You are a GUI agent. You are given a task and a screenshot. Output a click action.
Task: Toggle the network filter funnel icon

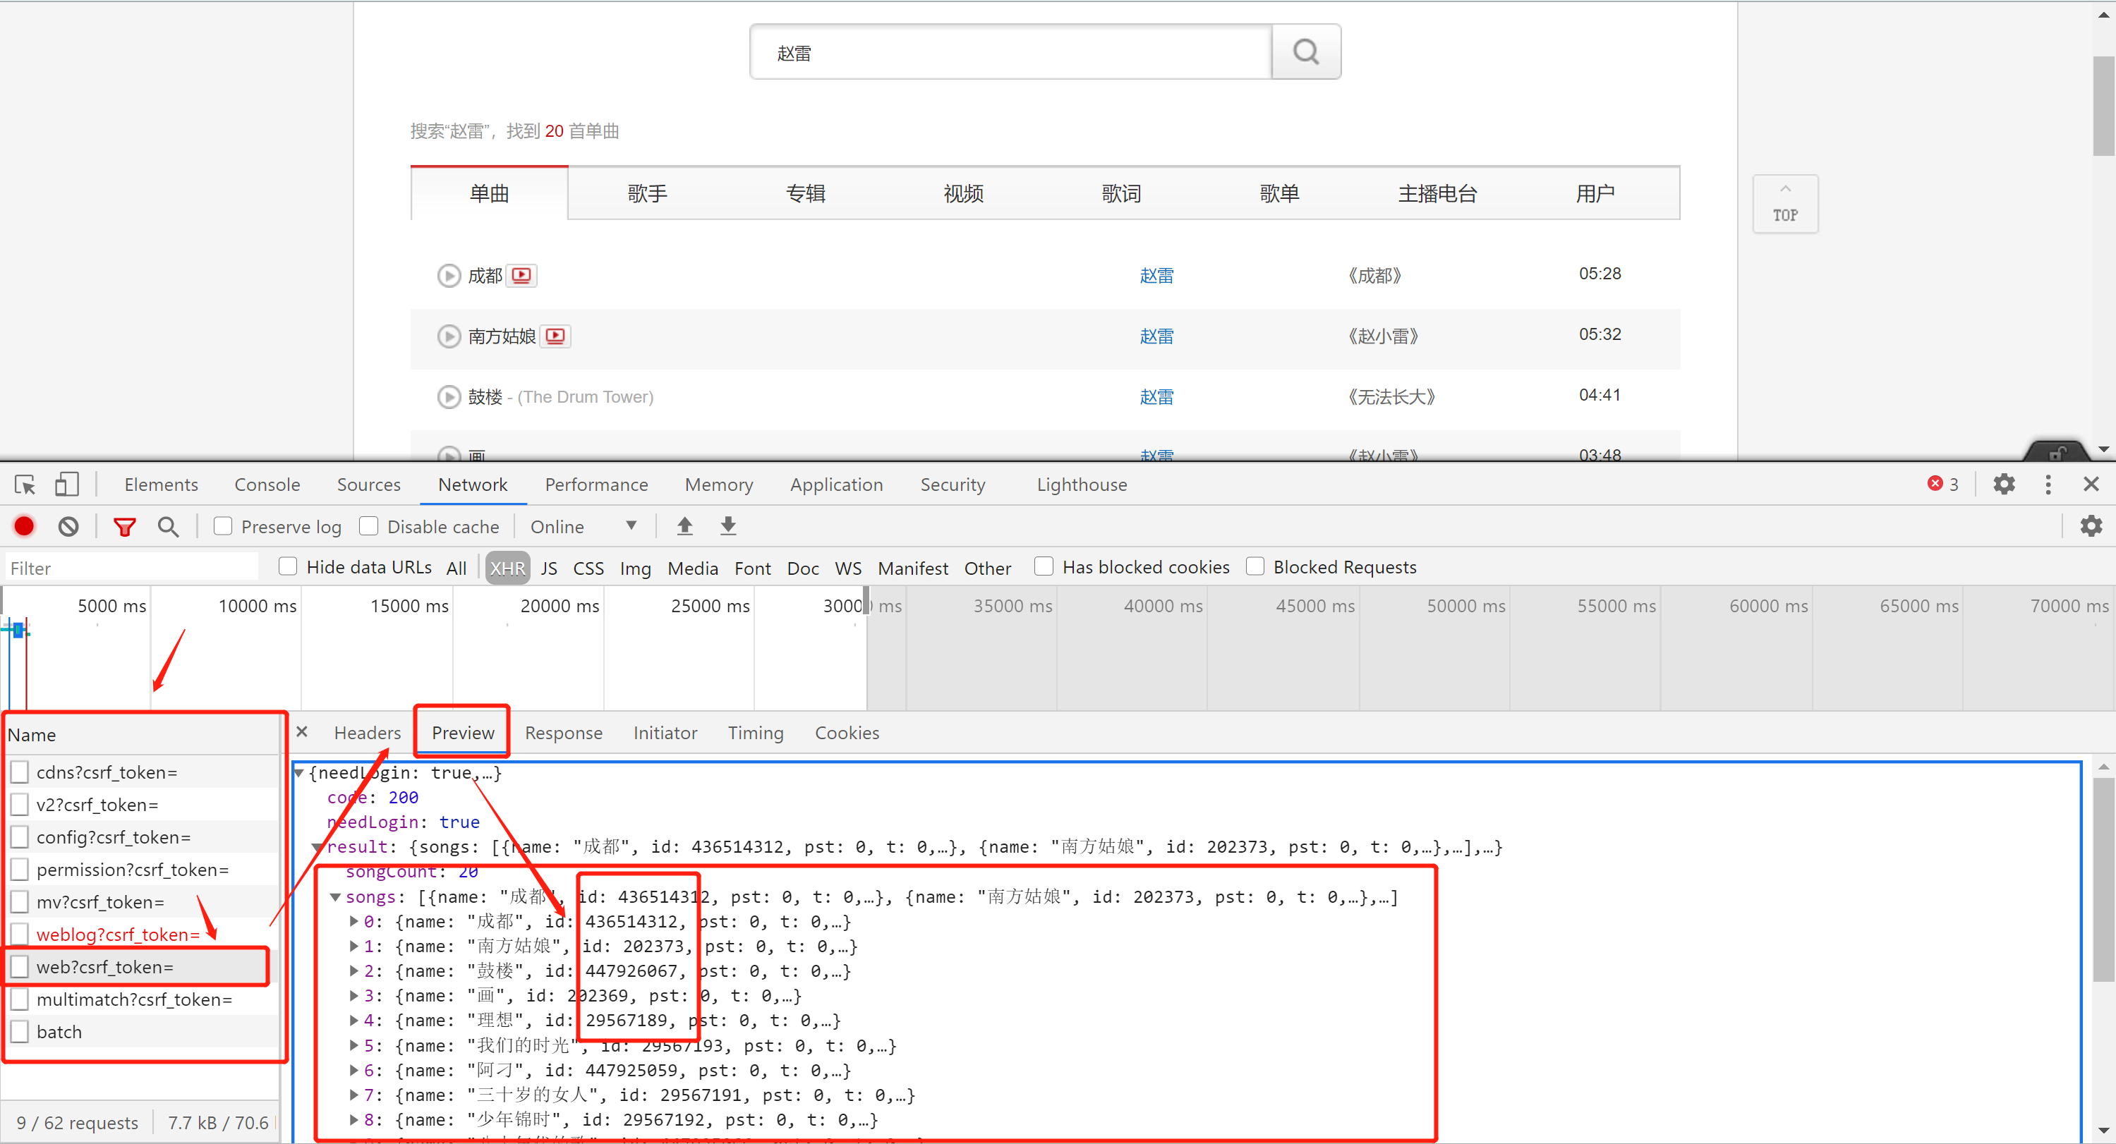click(124, 526)
